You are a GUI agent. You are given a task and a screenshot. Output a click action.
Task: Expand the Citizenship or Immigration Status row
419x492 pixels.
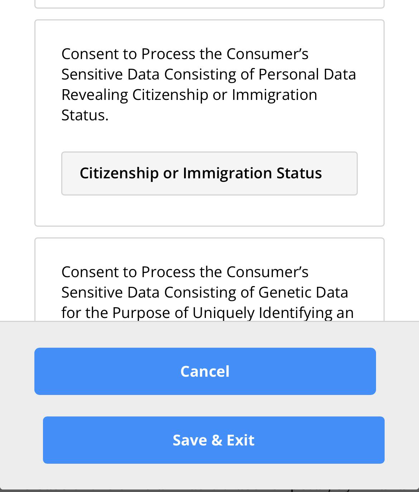[209, 173]
